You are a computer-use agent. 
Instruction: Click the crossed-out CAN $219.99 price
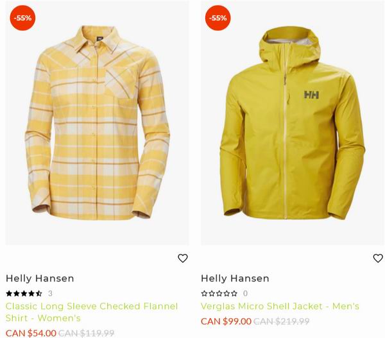(x=282, y=321)
